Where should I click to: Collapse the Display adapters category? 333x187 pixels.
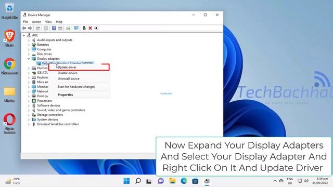click(x=29, y=59)
